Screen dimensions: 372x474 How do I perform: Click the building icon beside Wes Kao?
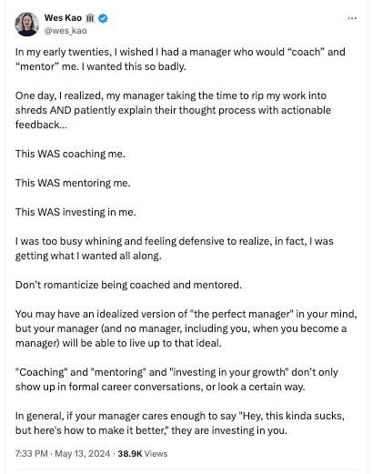click(90, 18)
